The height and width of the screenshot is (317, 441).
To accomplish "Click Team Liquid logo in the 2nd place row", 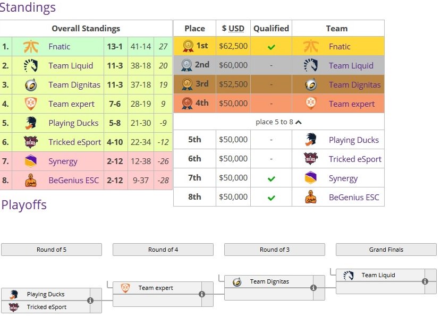I will click(x=311, y=65).
